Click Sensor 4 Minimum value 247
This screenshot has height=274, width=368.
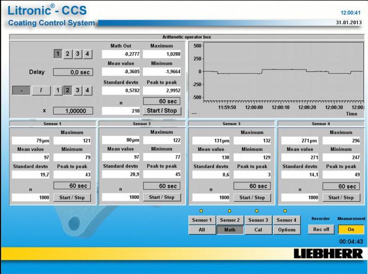point(341,158)
